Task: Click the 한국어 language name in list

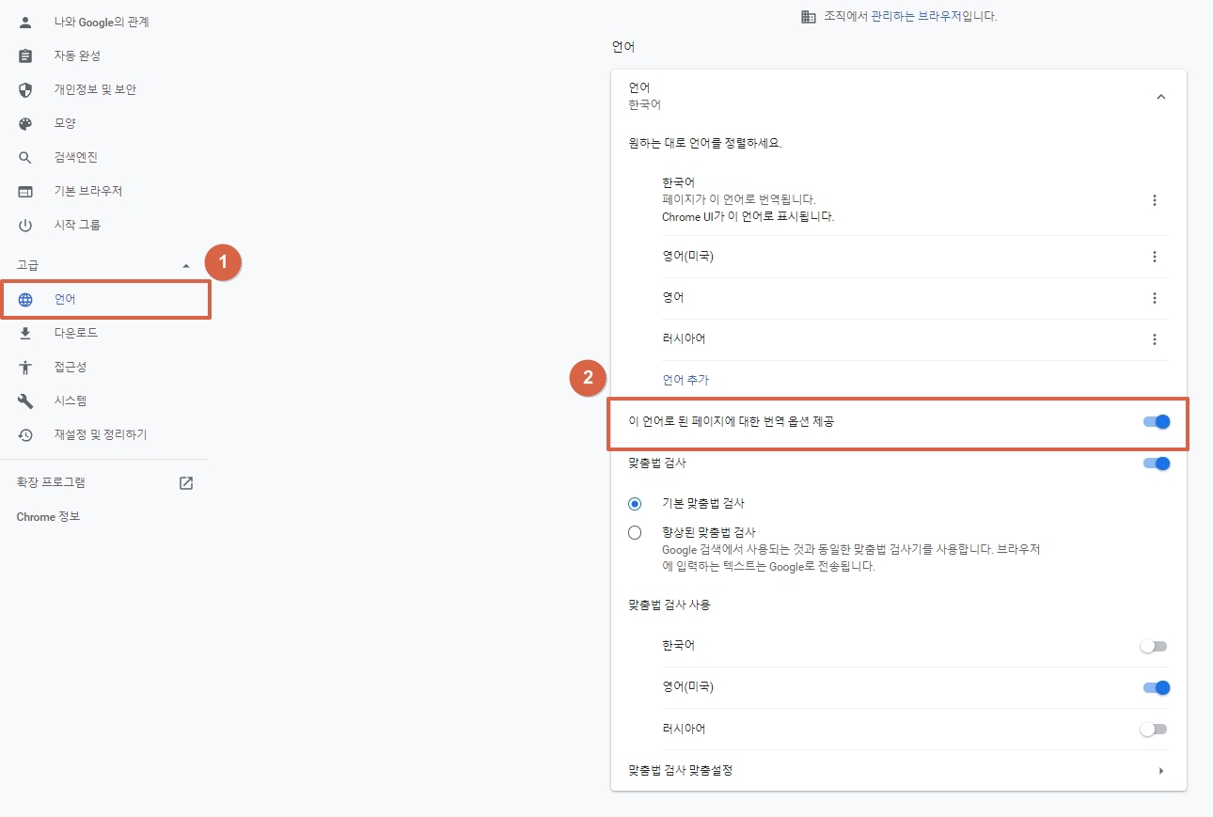Action: (x=679, y=182)
